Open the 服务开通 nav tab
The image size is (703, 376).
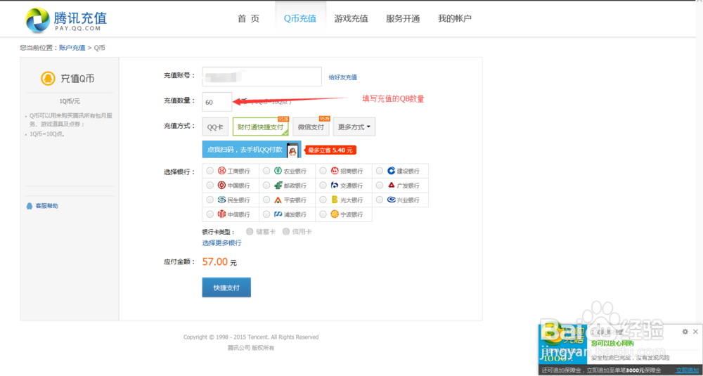[x=403, y=19]
